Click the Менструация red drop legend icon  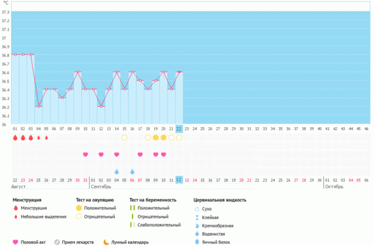[16, 208]
